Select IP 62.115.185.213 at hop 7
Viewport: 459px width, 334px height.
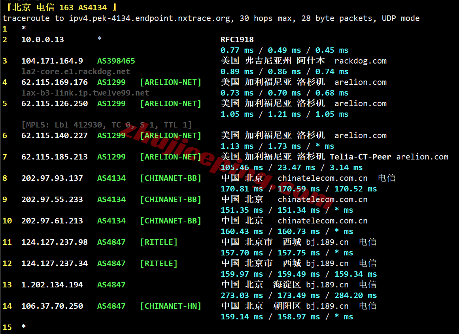pos(55,157)
